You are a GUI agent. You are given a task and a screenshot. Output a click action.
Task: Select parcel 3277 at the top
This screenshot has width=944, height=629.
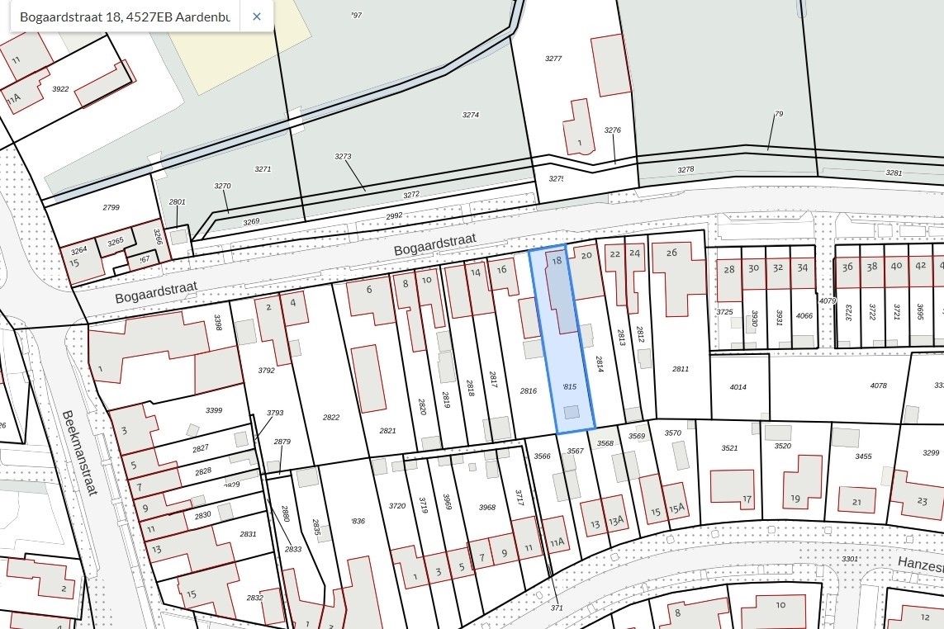tap(553, 59)
